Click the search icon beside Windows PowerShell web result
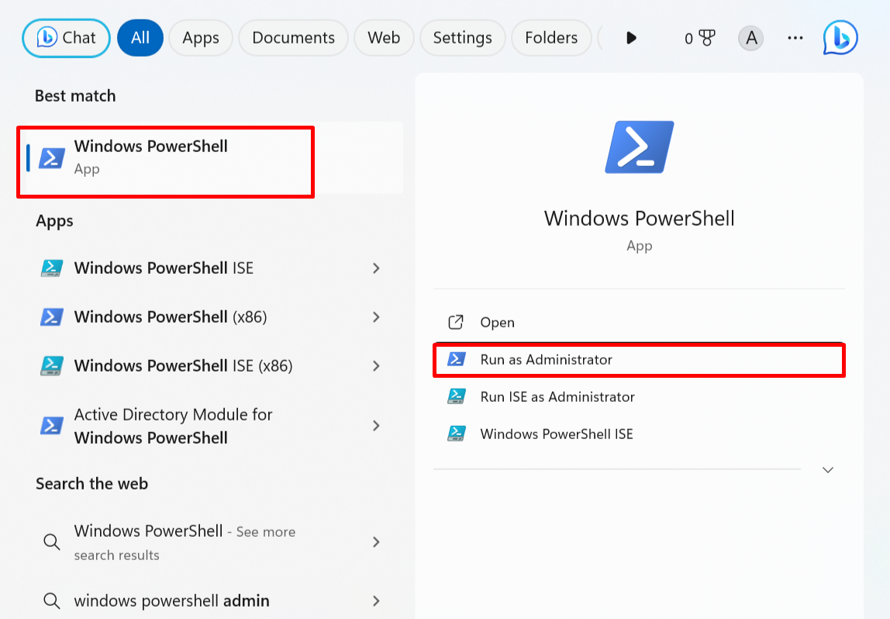890x619 pixels. 52,541
